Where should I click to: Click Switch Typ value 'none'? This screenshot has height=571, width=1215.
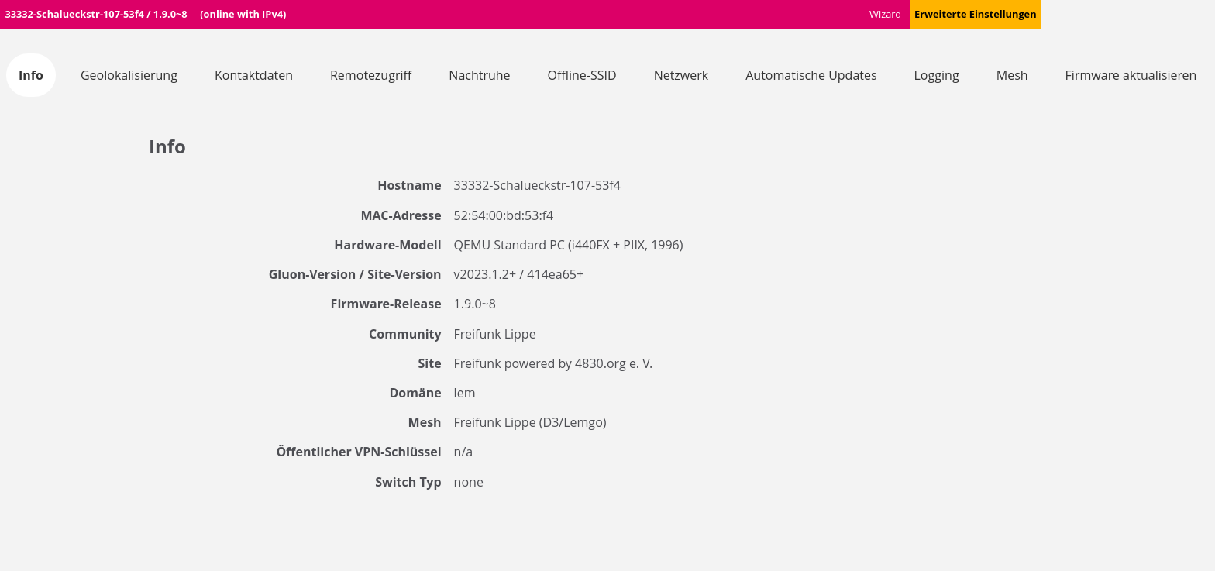click(x=468, y=482)
